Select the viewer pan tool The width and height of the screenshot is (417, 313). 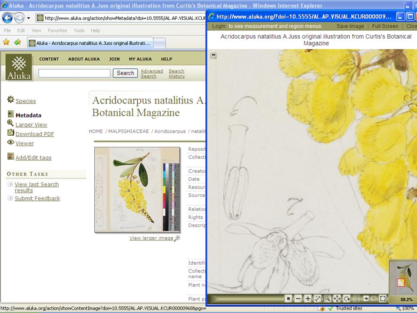pyautogui.click(x=337, y=299)
